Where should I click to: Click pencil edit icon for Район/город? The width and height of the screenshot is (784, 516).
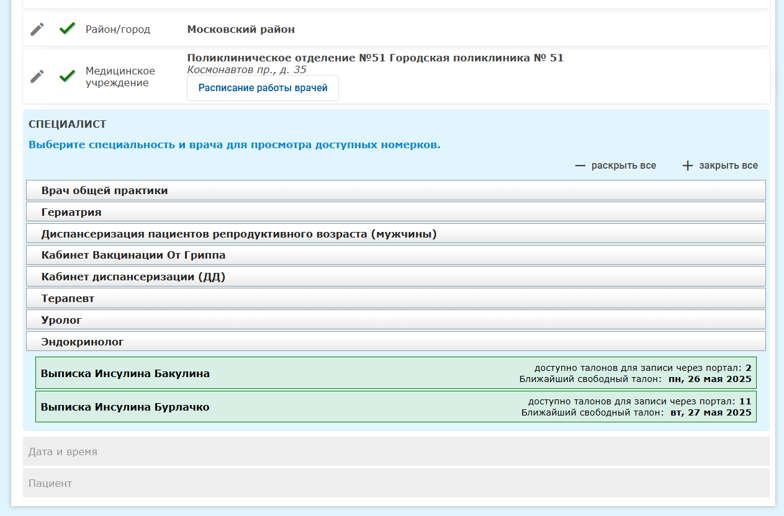37,29
